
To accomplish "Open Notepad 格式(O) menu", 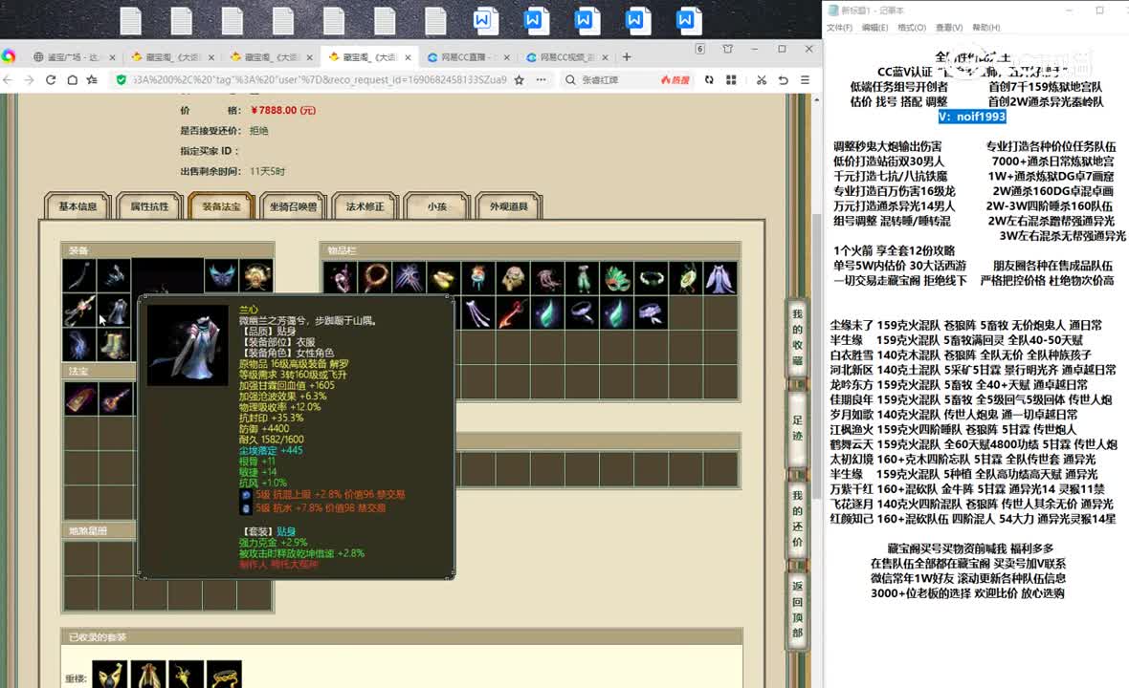I will [x=912, y=28].
